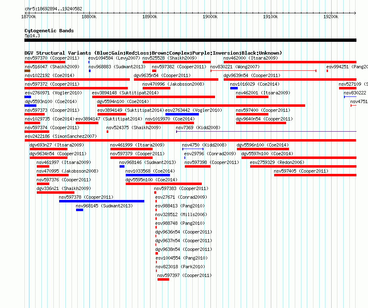The image size is (368, 308).
Task: Open nsv597405 (Cooper2011) variant
Action: coord(301,171)
